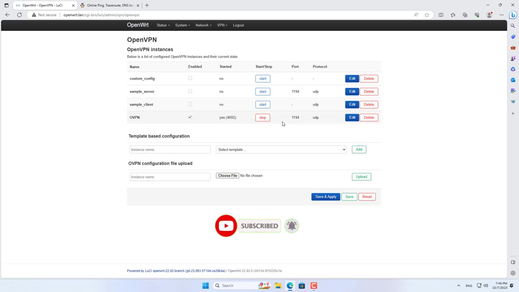Open Browser essentials icon
519x292 pixels.
pyautogui.click(x=477, y=15)
